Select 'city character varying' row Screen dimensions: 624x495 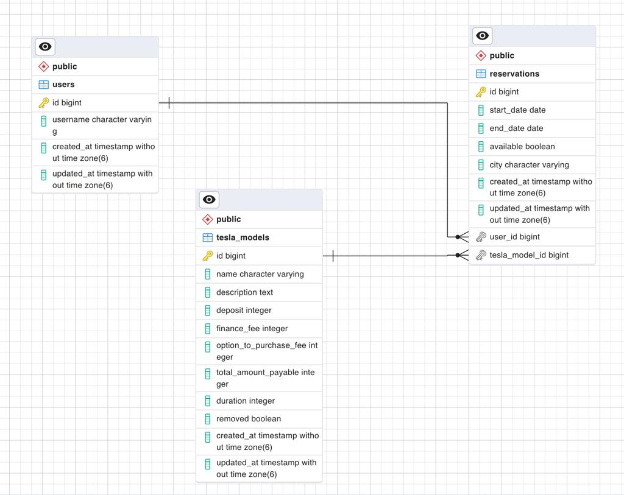[533, 164]
